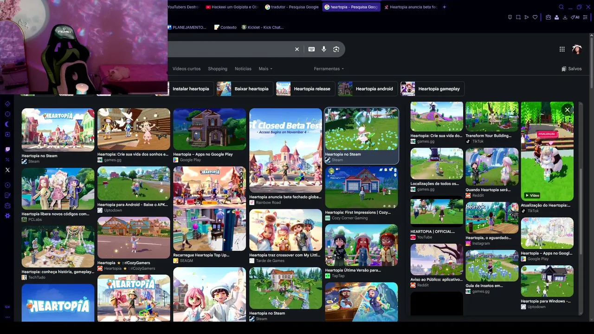Click the crescent moon sidebar icon
The width and height of the screenshot is (594, 334).
[7, 124]
